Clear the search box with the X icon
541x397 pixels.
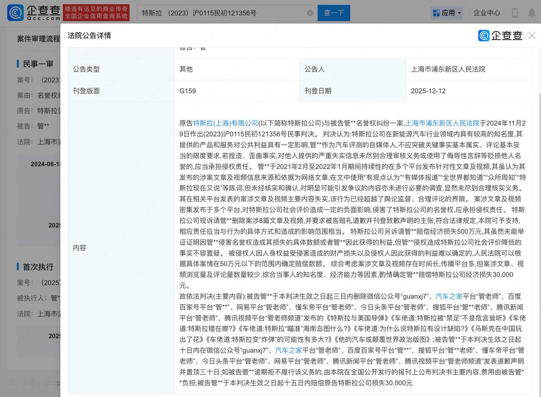pyautogui.click(x=310, y=13)
